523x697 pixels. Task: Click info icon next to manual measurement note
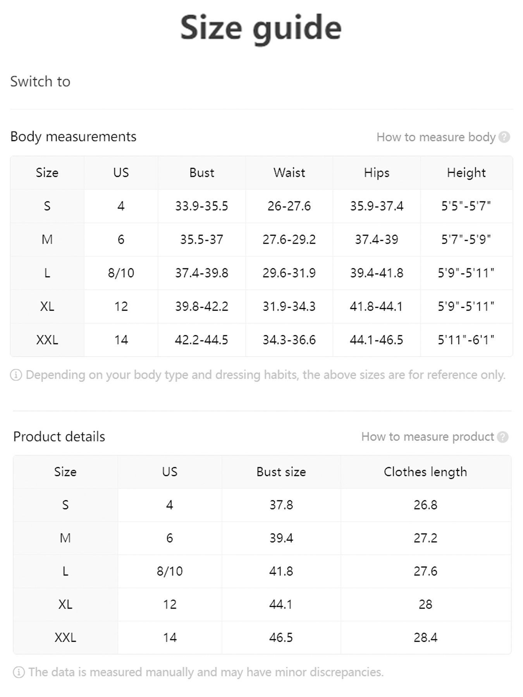pyautogui.click(x=19, y=672)
